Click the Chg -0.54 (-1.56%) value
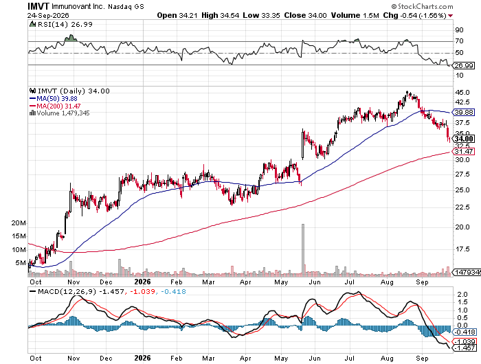Screen dimensions: 481x364 pyautogui.click(x=414, y=15)
